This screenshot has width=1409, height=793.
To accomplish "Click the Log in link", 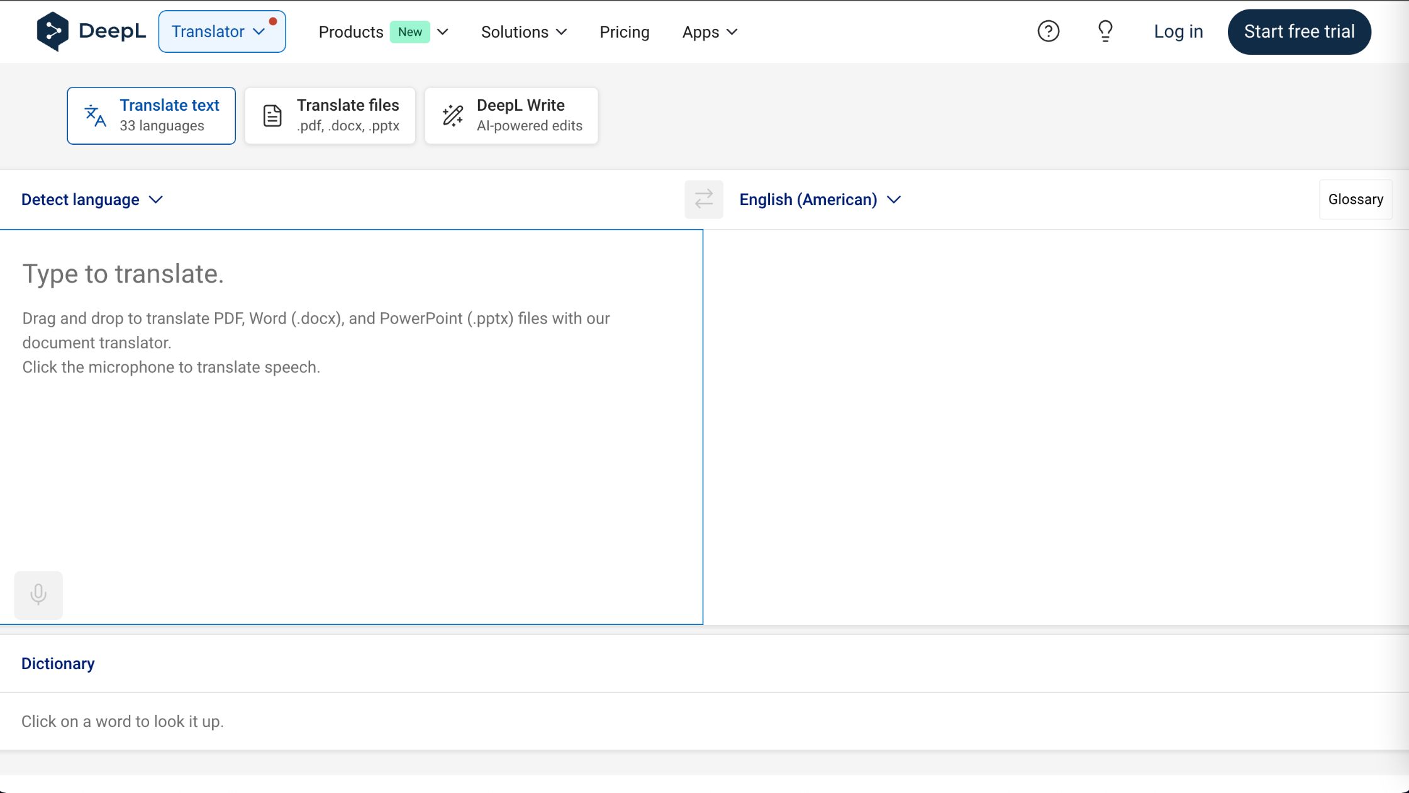I will [x=1178, y=31].
